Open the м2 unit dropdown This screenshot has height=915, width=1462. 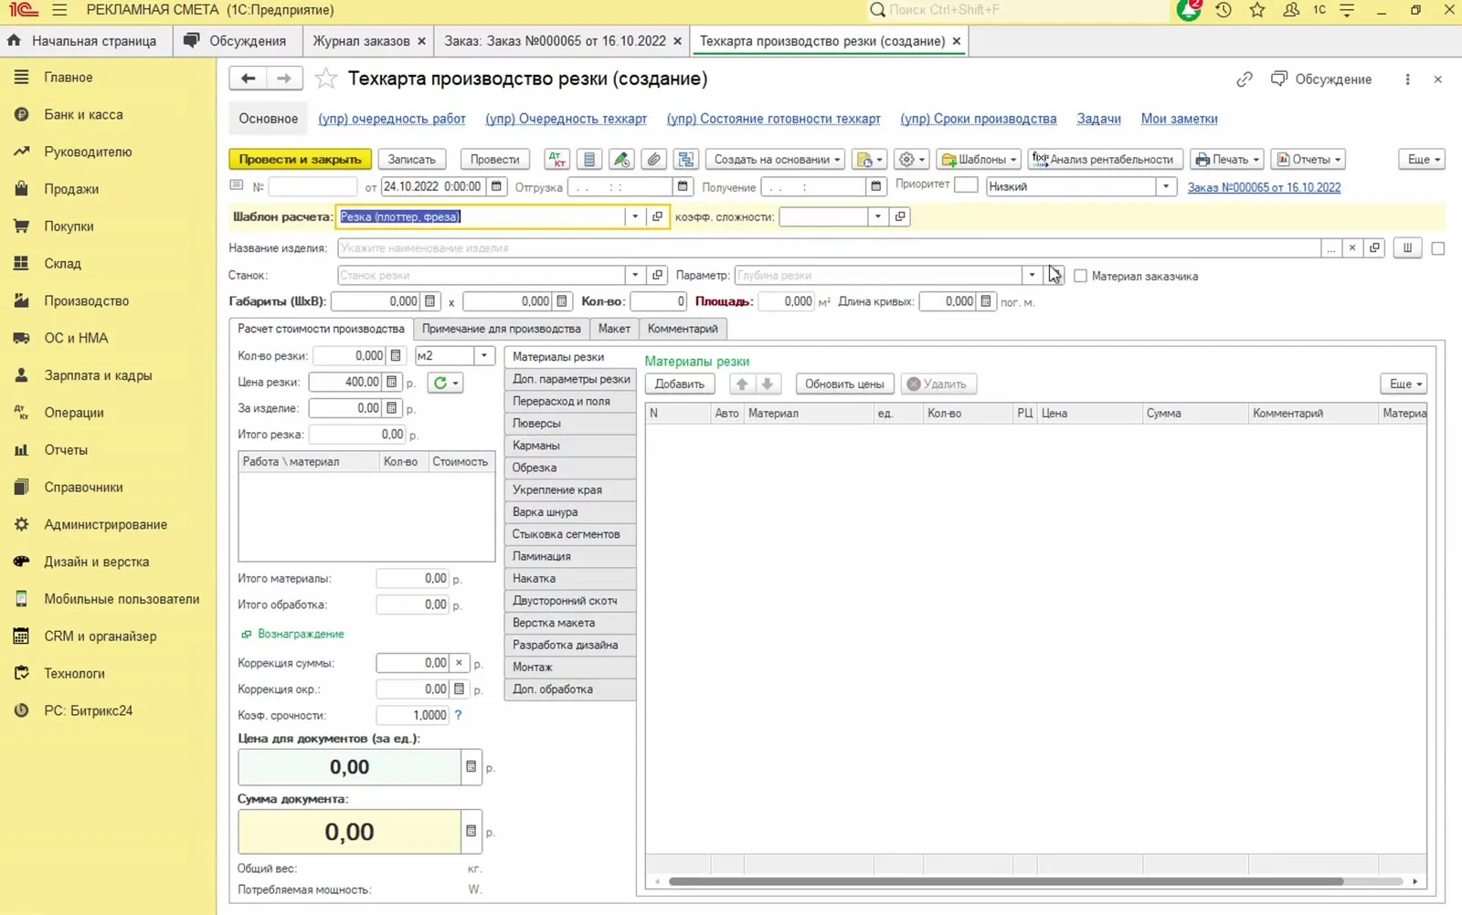(483, 355)
